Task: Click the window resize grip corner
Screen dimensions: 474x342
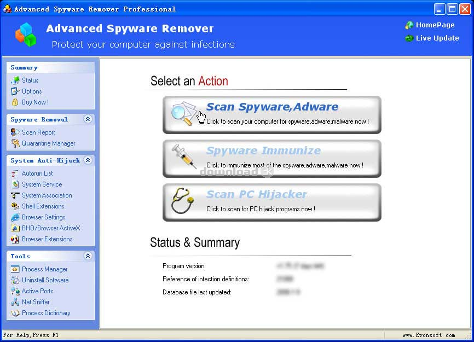Action: [470, 335]
